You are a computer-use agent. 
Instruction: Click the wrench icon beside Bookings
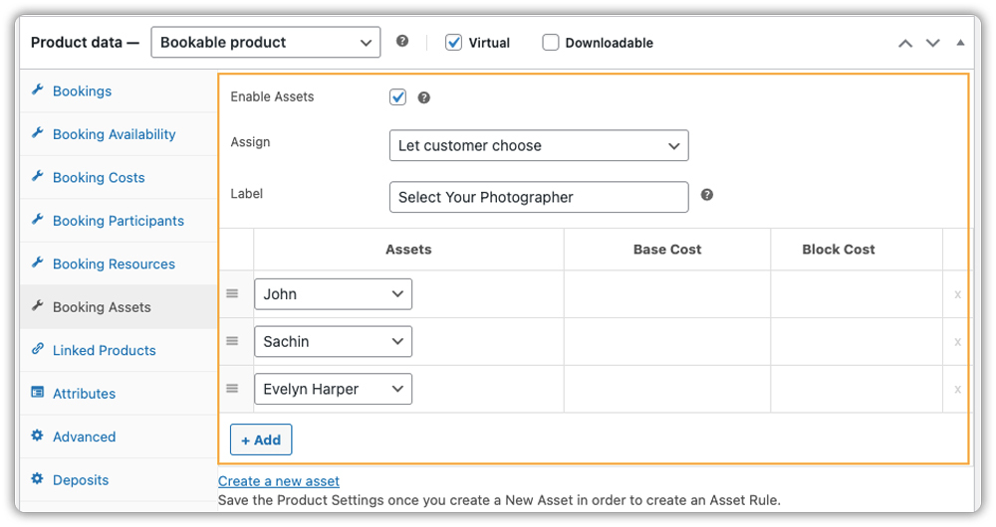click(38, 89)
